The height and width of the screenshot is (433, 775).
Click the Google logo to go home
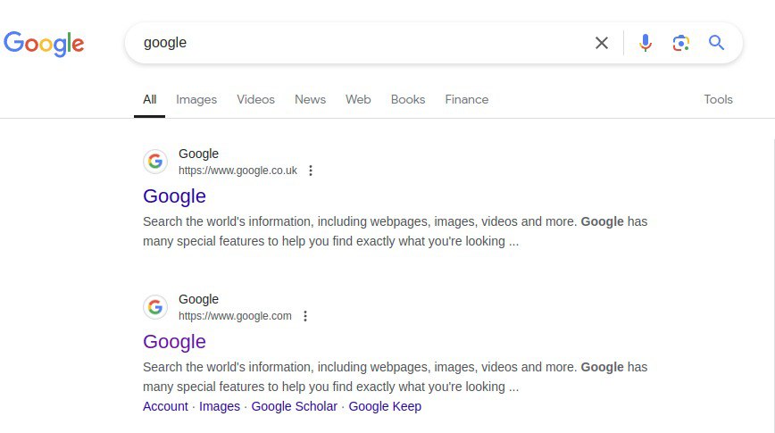[x=44, y=44]
